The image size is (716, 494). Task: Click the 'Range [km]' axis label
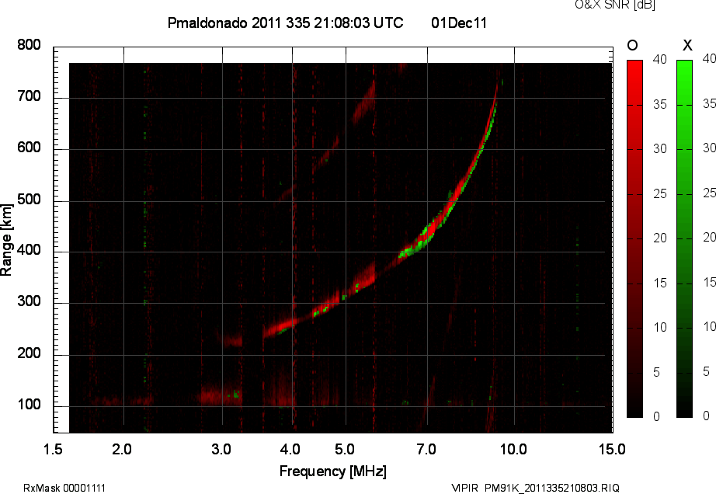point(6,239)
